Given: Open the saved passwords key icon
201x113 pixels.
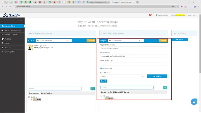Looking at the screenshot, I should pos(173,6).
